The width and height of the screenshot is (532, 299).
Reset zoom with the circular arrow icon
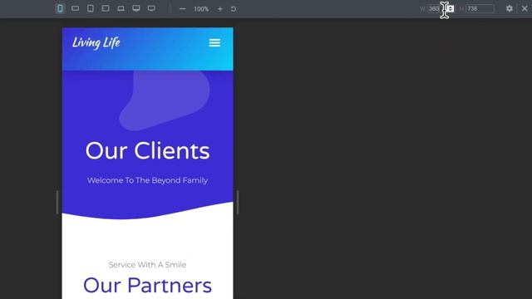(234, 9)
